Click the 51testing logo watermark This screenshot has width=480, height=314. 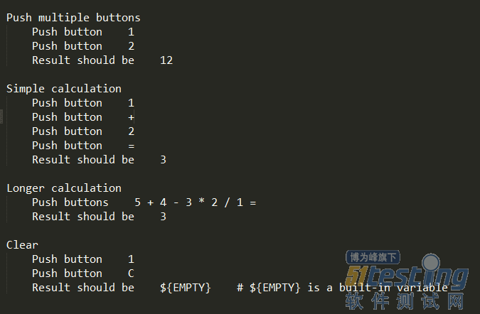click(407, 277)
